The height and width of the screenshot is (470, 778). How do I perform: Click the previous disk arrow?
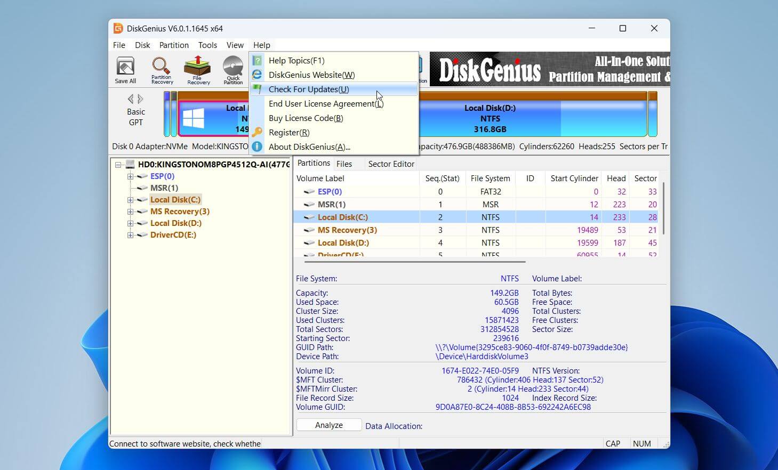coord(131,99)
